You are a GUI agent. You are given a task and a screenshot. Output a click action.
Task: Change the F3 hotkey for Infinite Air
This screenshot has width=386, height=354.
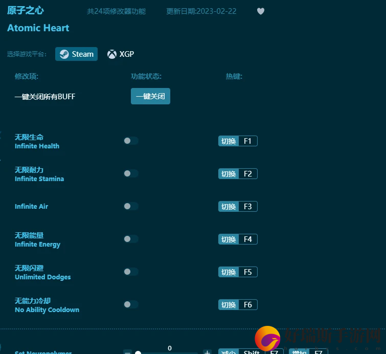248,207
